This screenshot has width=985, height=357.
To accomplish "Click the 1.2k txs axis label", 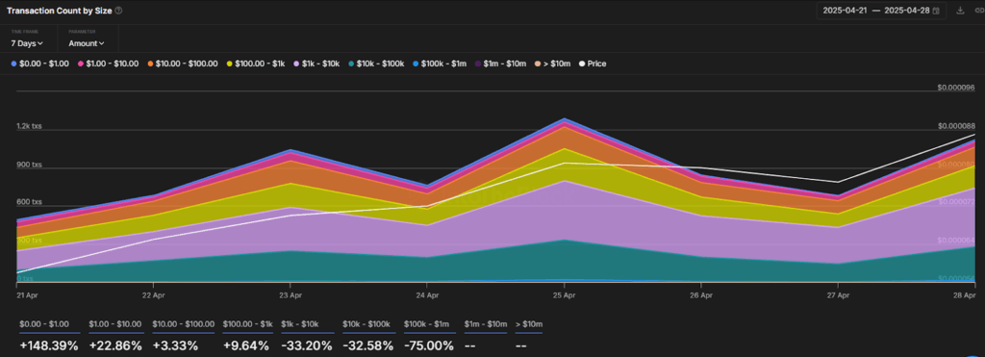I will 29,126.
